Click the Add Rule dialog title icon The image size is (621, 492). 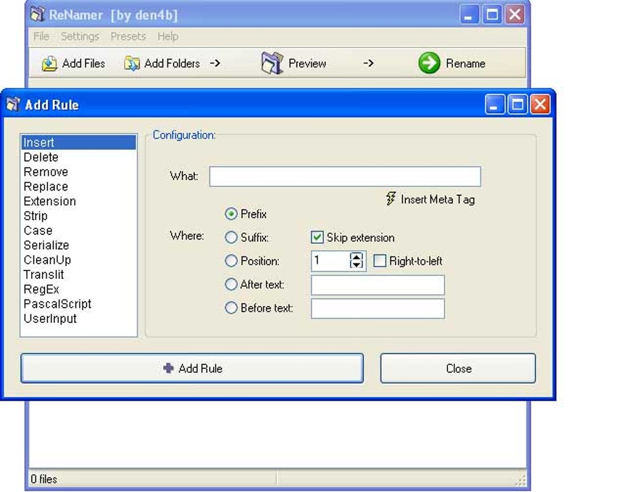(13, 105)
